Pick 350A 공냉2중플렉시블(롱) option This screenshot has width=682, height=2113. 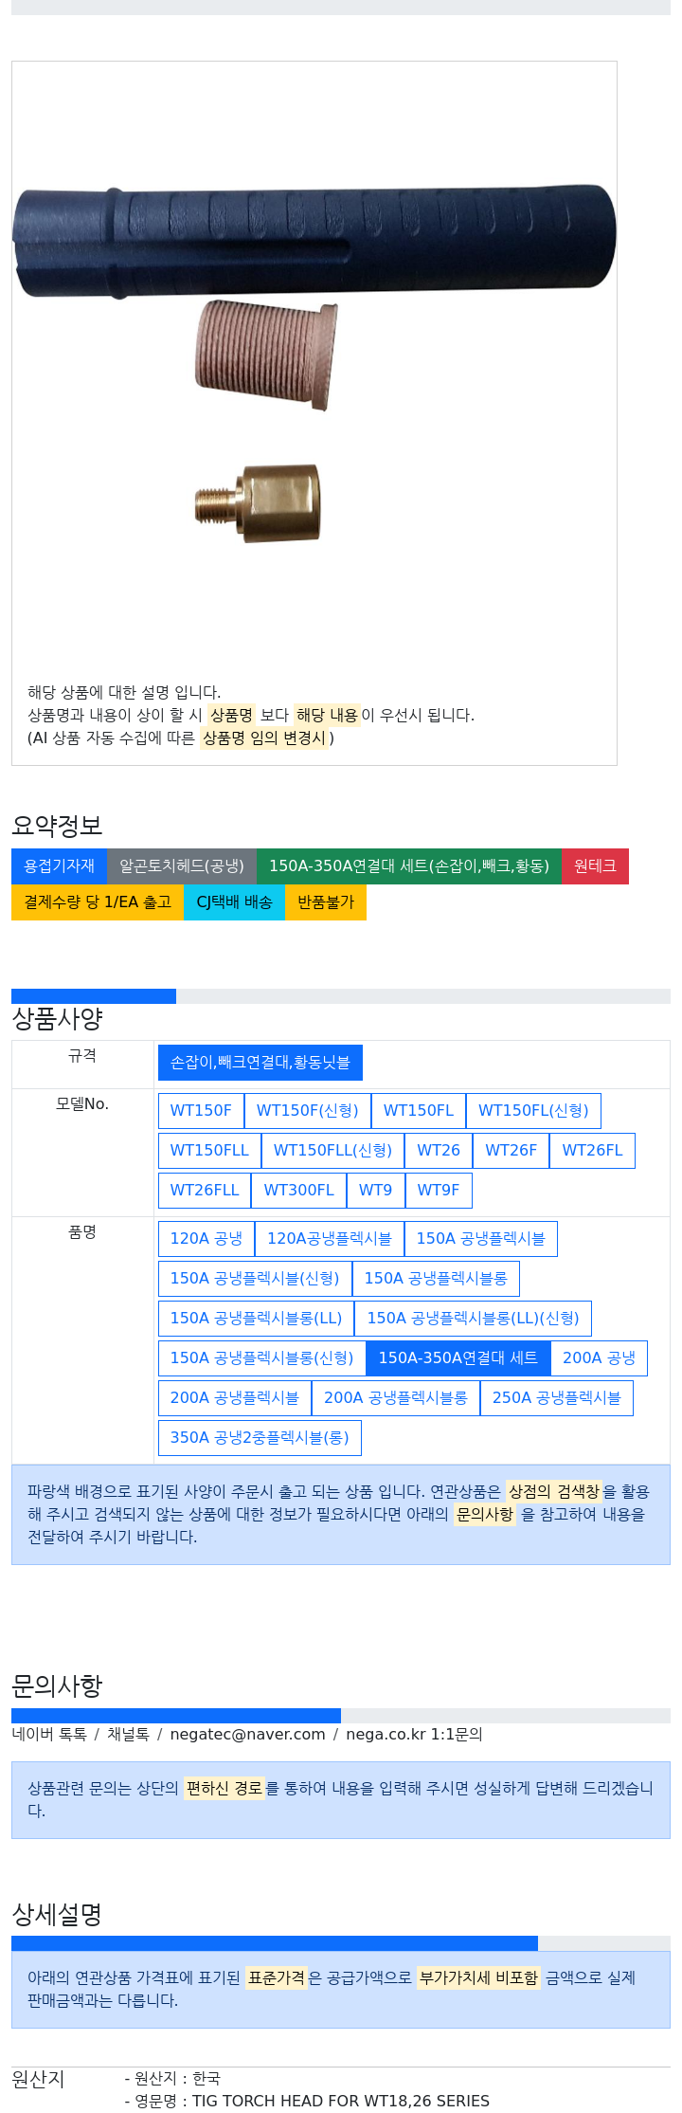click(260, 1437)
